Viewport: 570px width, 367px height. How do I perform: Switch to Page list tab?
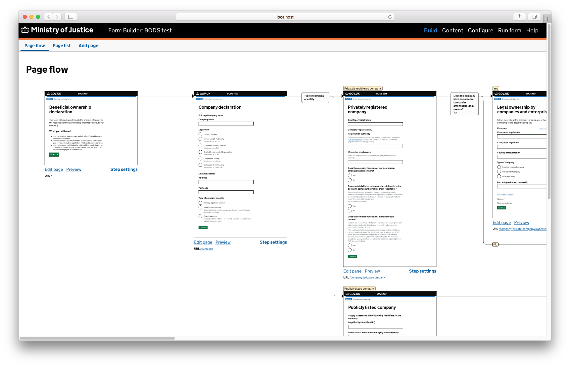(62, 46)
